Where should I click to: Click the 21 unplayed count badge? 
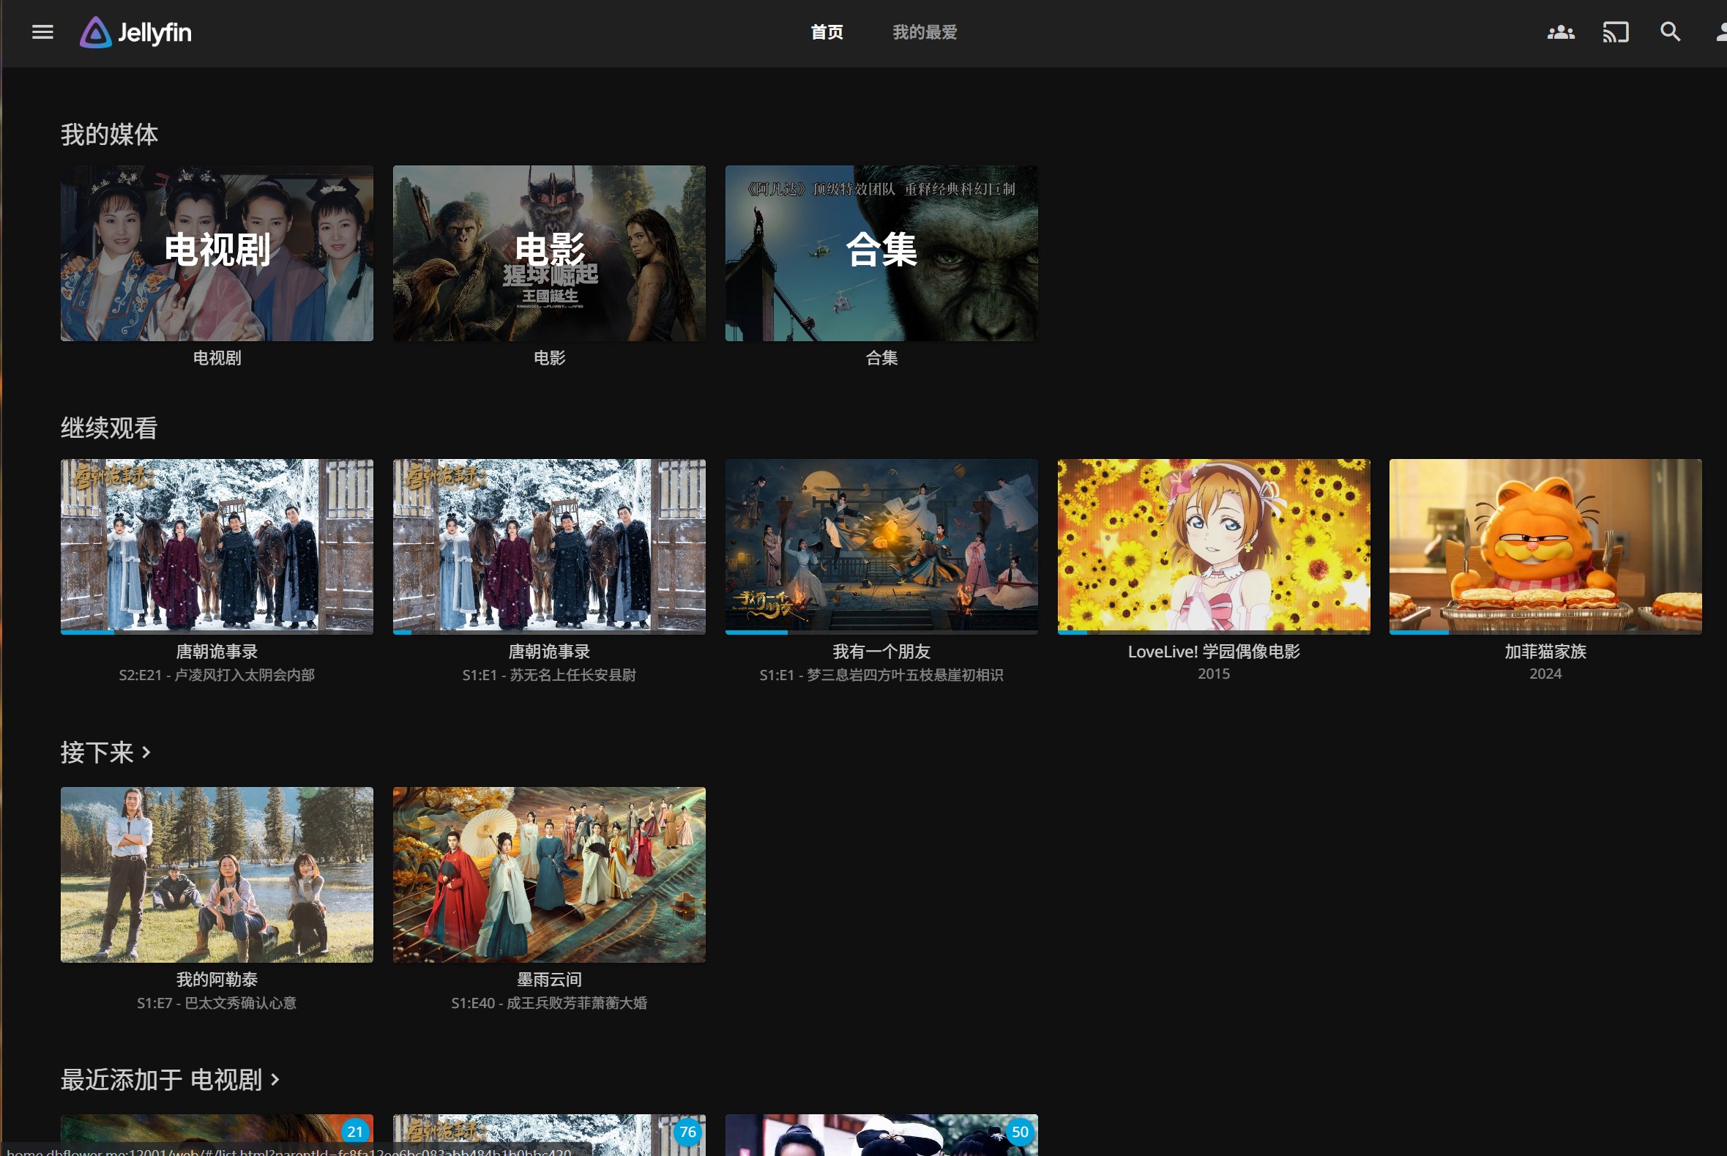pos(355,1132)
